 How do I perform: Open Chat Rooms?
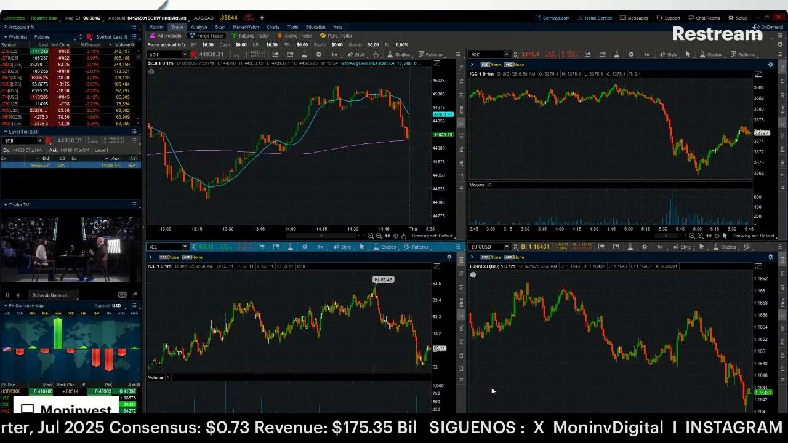pos(704,18)
